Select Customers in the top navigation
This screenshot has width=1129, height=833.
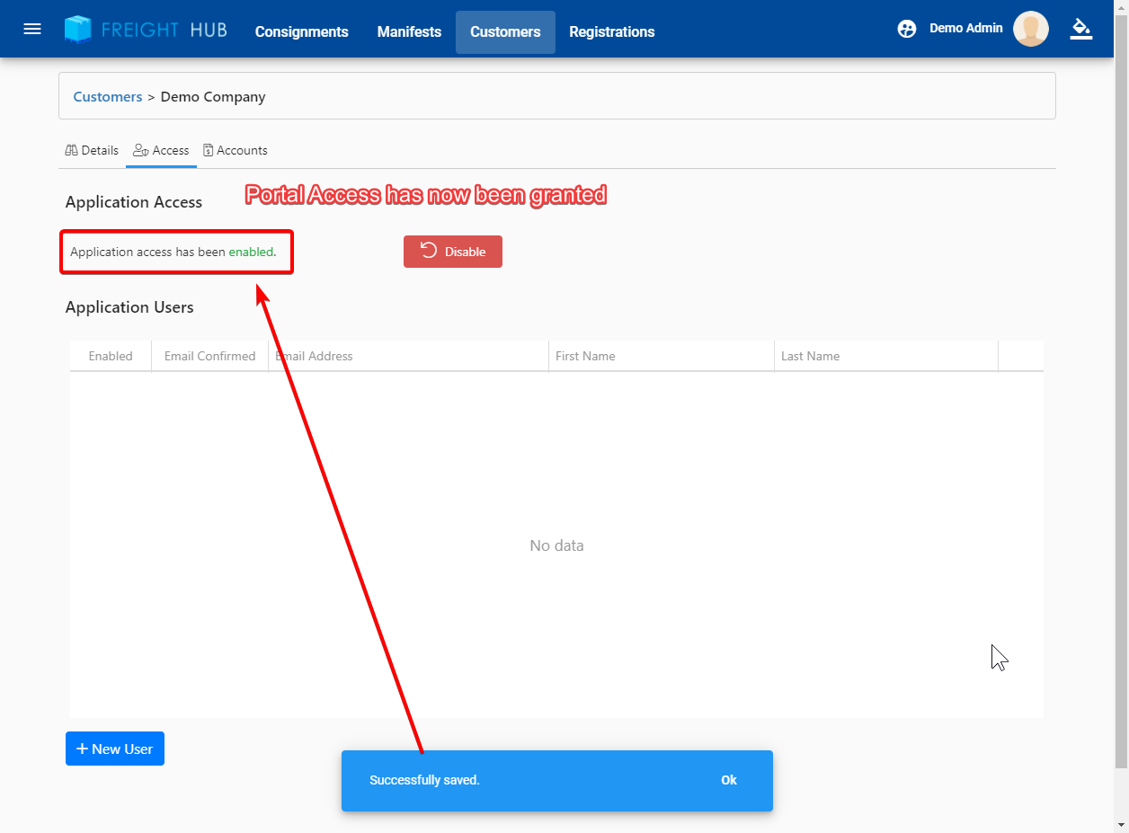click(505, 31)
